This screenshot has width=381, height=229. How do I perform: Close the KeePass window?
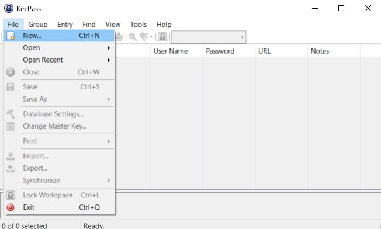(368, 9)
